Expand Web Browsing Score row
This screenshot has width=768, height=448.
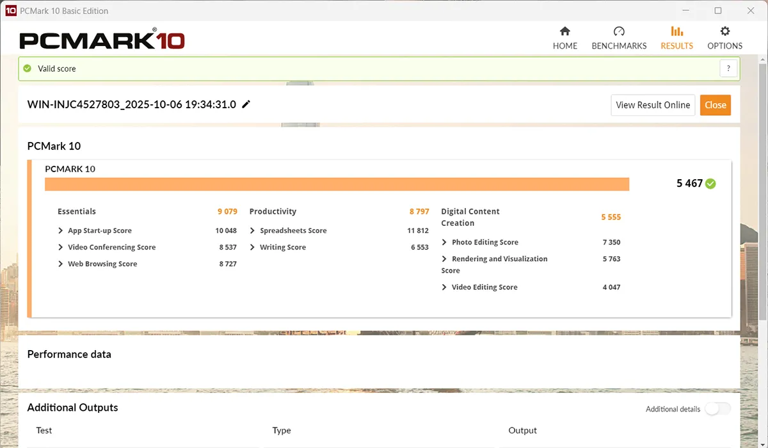point(61,264)
